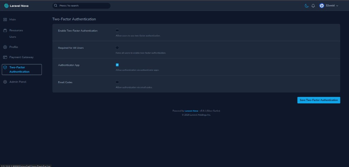Click help text about authenticator apps
349x167 pixels.
point(137,70)
